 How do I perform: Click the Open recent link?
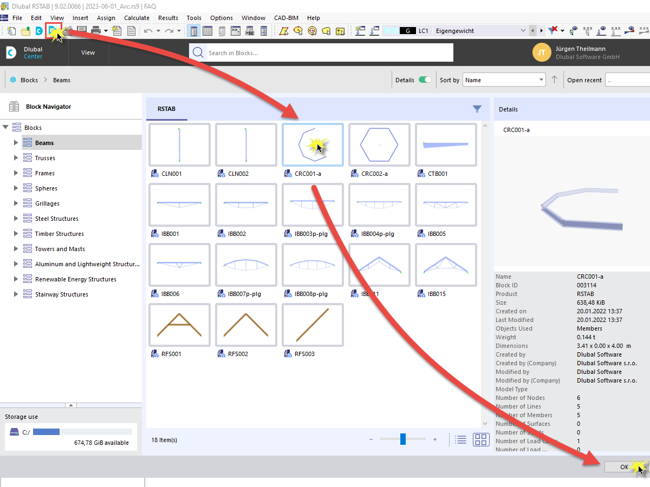pos(584,80)
